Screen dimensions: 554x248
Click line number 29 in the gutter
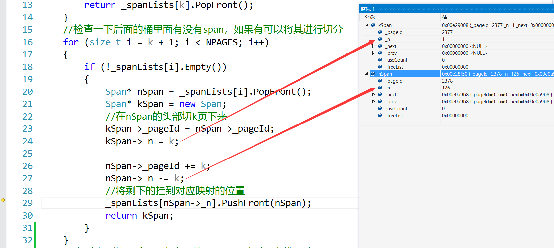tap(28, 203)
